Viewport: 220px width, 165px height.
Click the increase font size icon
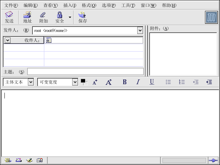click(109, 82)
